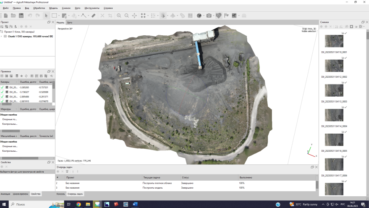Switch to Шкала времени tab

tap(21, 194)
